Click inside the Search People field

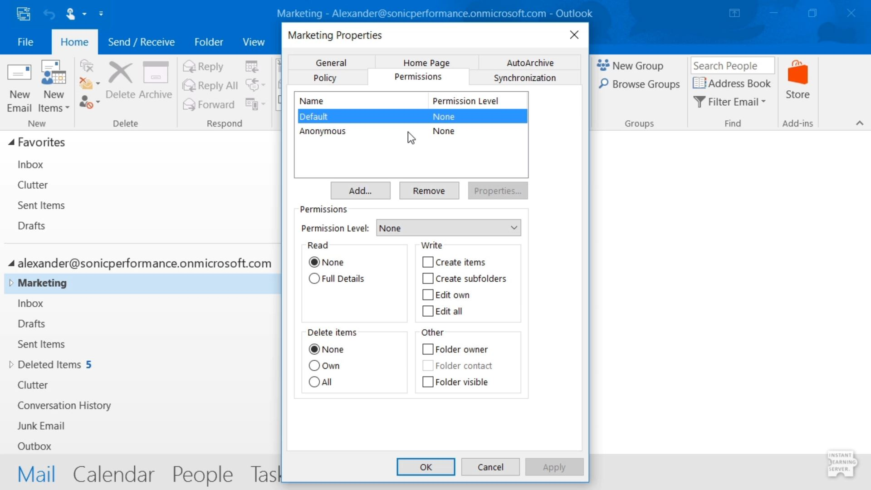(x=732, y=65)
